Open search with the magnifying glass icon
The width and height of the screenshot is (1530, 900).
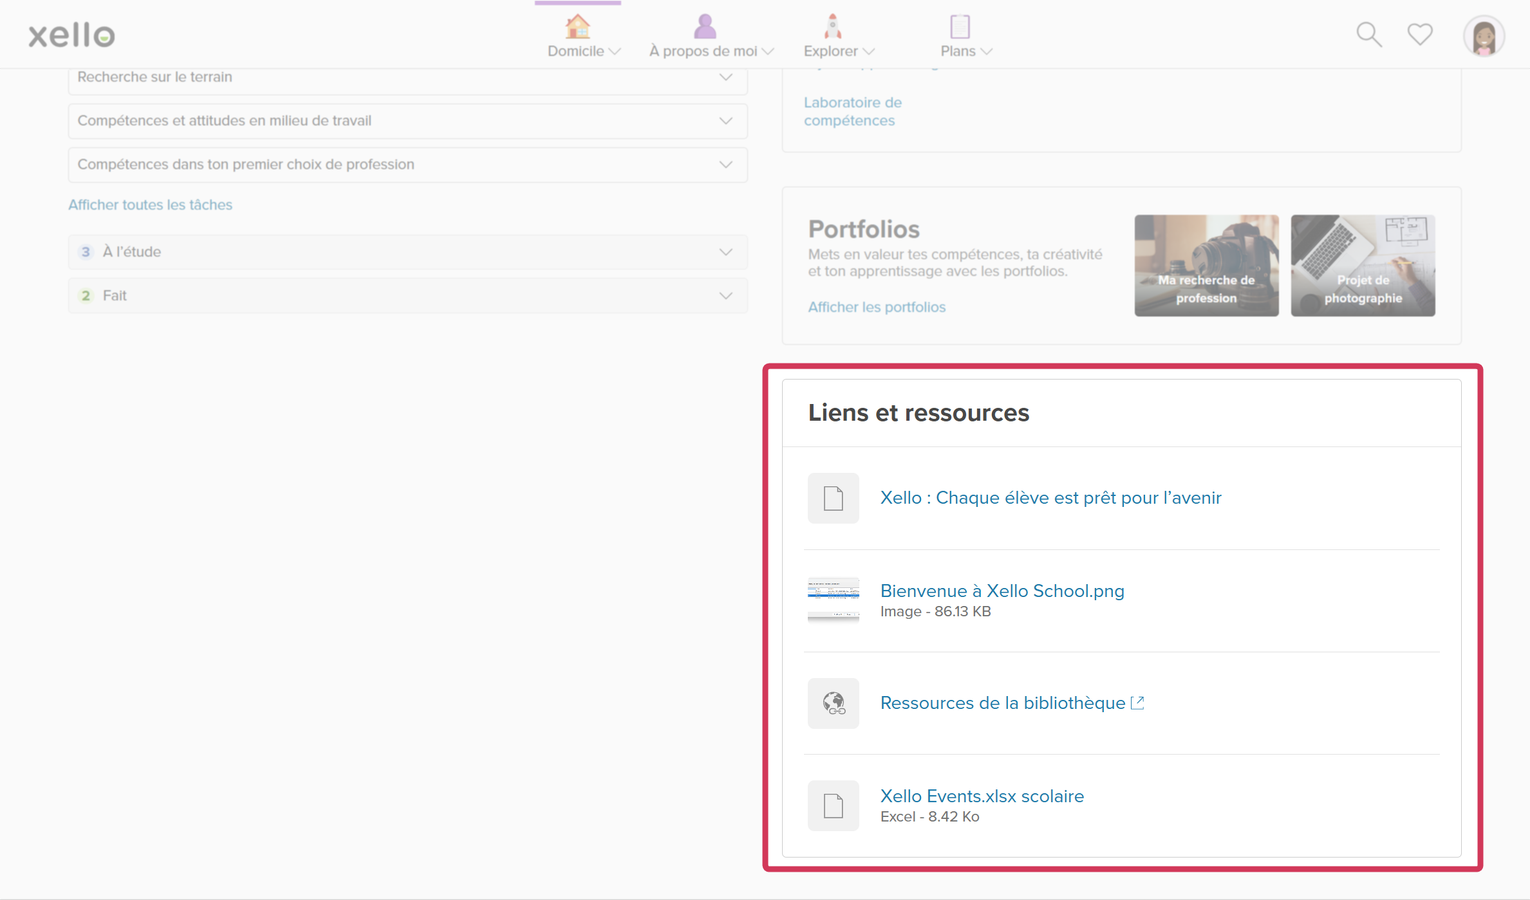[1369, 35]
